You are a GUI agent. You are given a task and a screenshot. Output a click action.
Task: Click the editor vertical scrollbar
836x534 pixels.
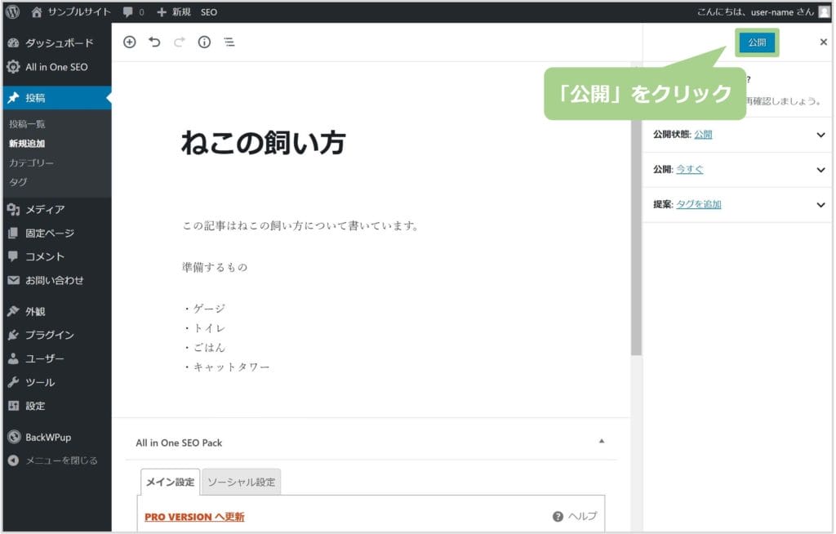tap(636, 245)
